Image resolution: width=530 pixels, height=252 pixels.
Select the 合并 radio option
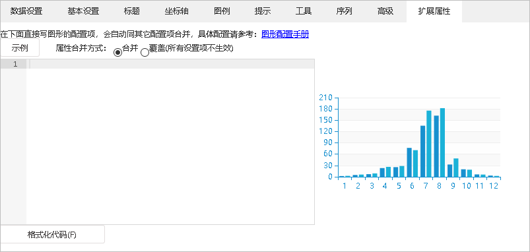tap(117, 52)
